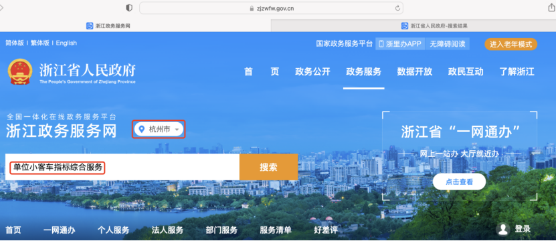Open the 政民互动 navigation item
The image size is (556, 241).
[466, 71]
